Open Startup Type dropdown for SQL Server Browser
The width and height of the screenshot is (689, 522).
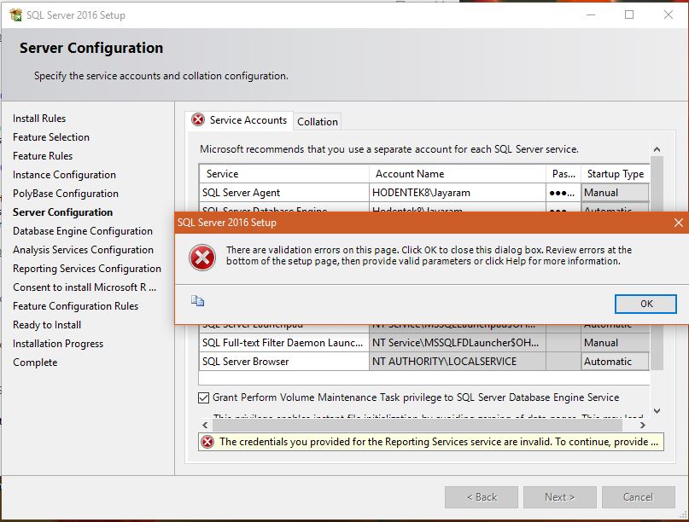click(615, 361)
